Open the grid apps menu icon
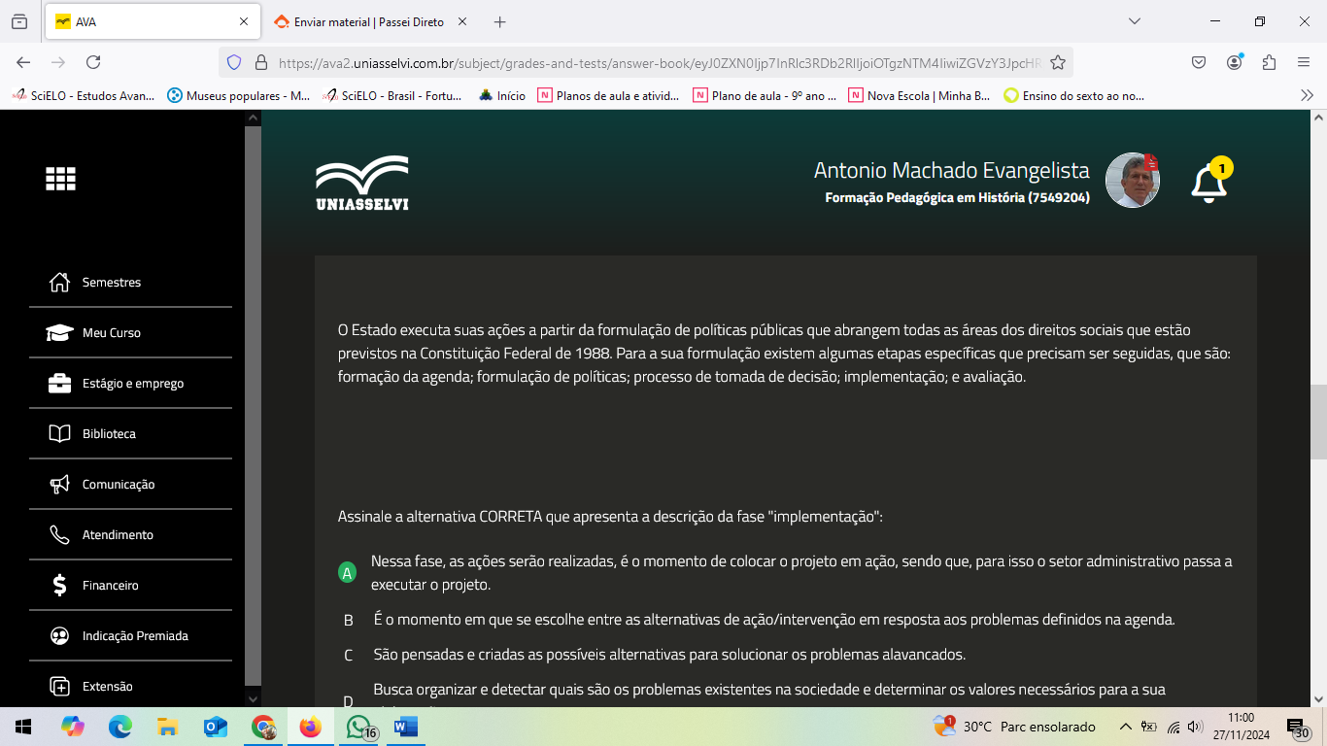Screen dimensions: 1327x746 60,179
